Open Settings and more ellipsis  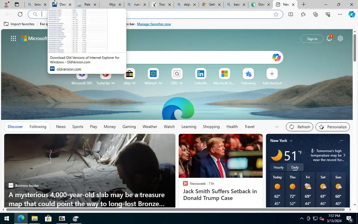pyautogui.click(x=340, y=14)
